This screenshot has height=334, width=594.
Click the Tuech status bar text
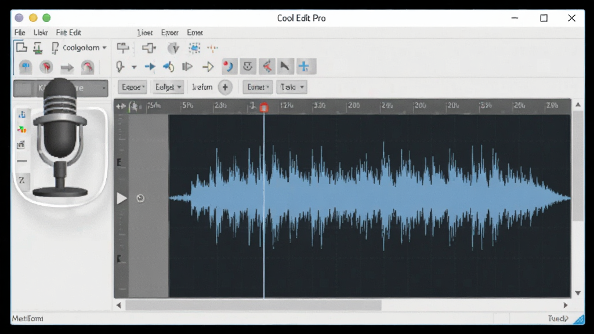558,318
